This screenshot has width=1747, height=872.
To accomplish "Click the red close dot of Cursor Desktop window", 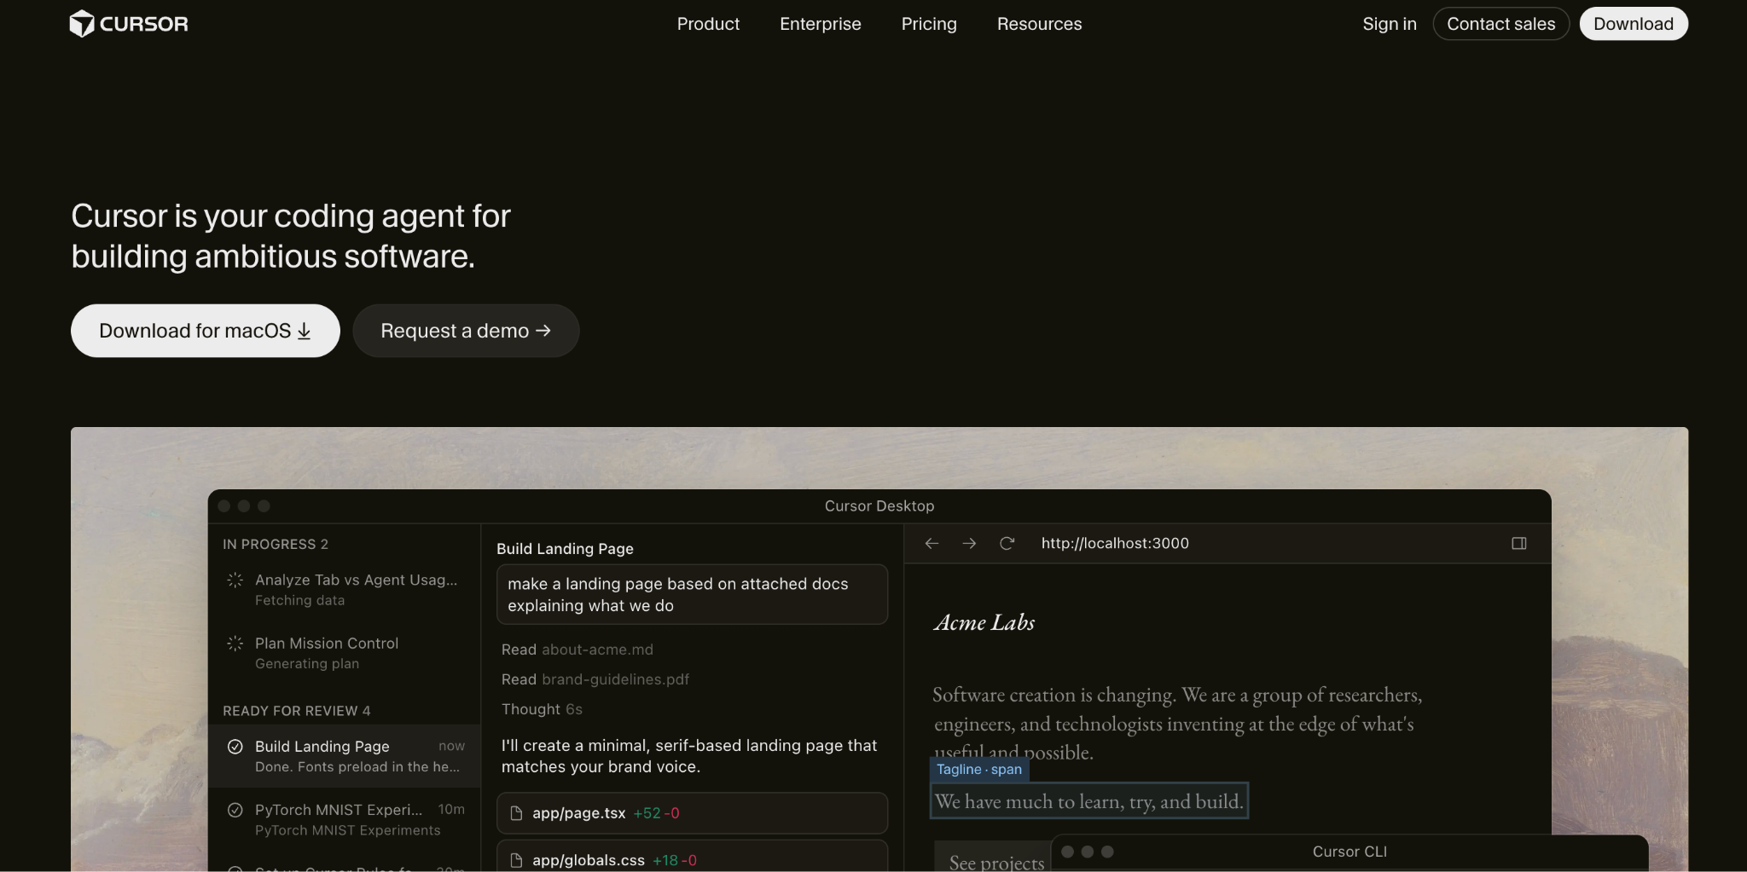I will pos(224,506).
